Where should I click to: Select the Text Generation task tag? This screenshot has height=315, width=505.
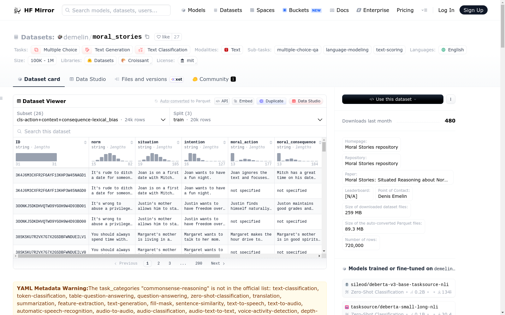click(x=108, y=50)
